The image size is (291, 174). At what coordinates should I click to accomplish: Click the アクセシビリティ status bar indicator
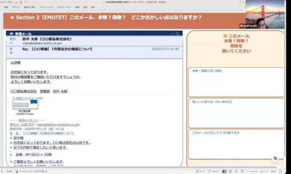[x=31, y=171]
